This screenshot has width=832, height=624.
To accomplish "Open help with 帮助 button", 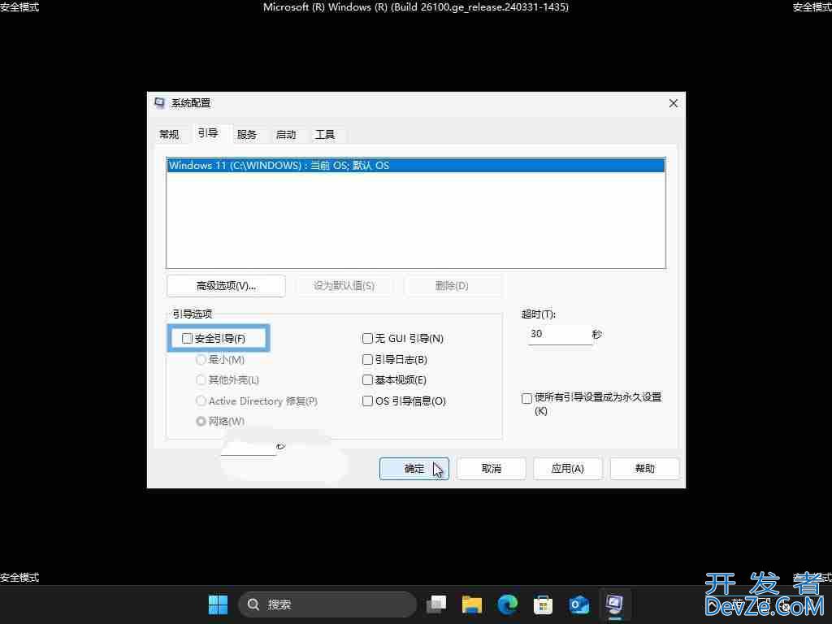I will click(x=644, y=469).
